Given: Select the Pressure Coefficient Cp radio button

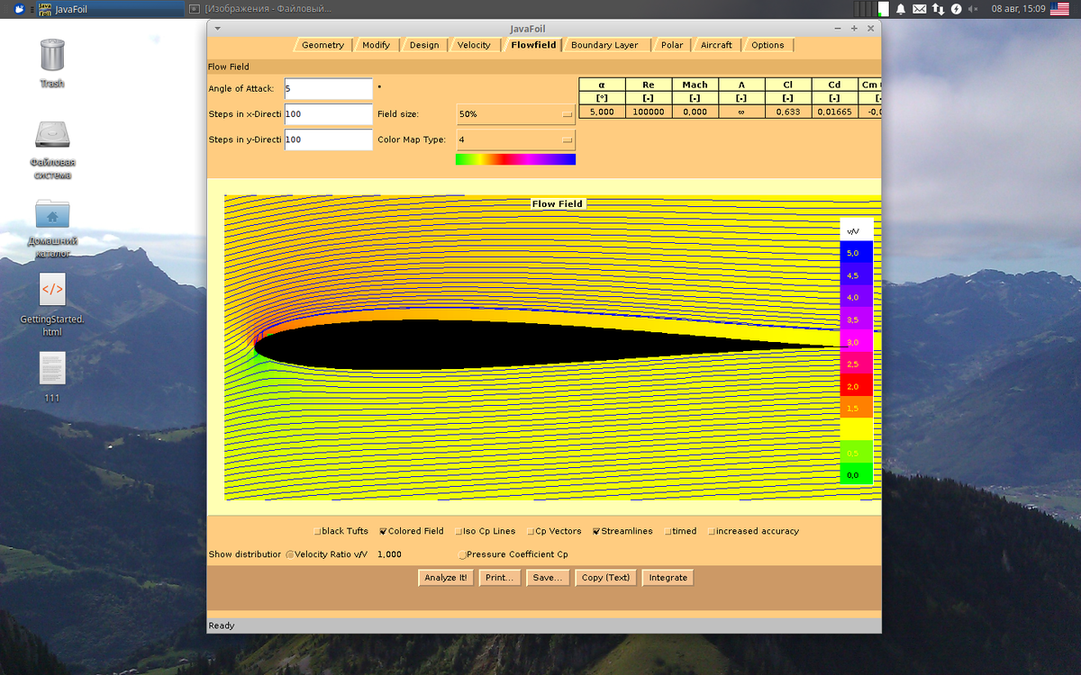Looking at the screenshot, I should tap(462, 555).
